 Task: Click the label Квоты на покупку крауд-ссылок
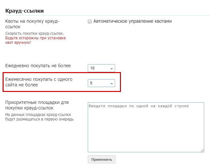[x=32, y=24]
